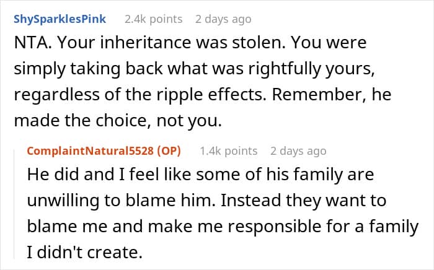The height and width of the screenshot is (270, 434).
Task: Click the 2.4k points score
Action: tap(153, 19)
